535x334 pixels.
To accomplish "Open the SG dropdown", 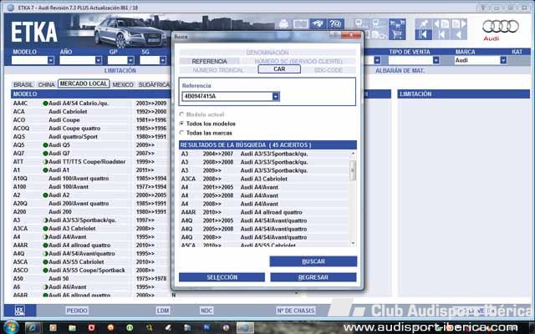I will pyautogui.click(x=163, y=60).
